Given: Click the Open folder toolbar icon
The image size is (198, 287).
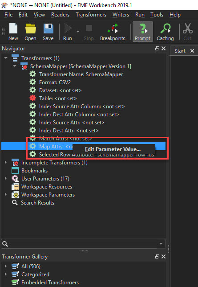Looking at the screenshot, I should (x=30, y=29).
